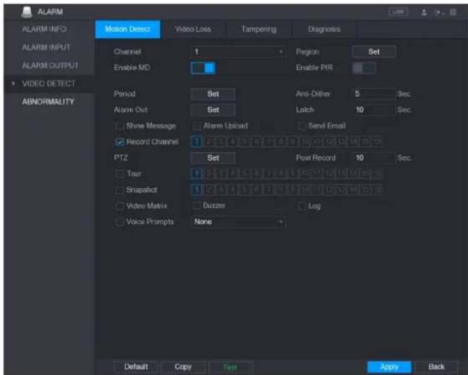Viewport: 468px width, 375px height.
Task: Open the Voice Prompts None dropdown
Action: pos(238,222)
